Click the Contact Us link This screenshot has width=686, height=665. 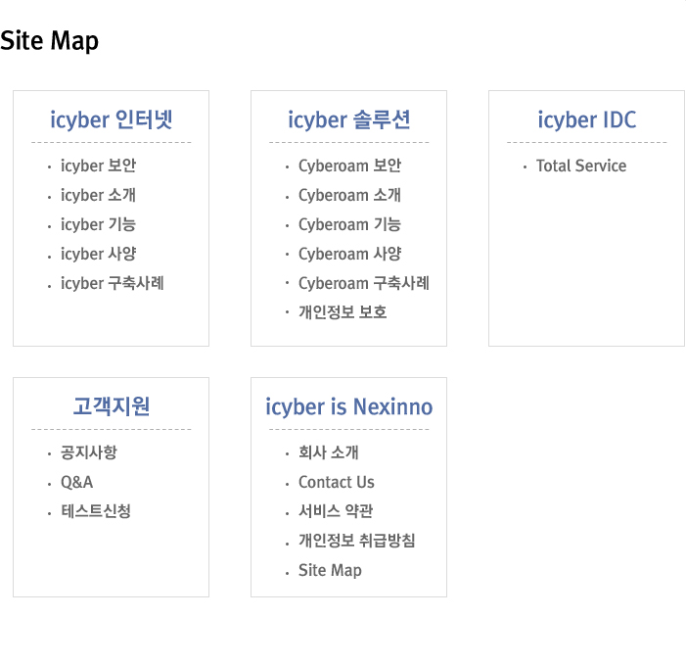[x=337, y=482]
